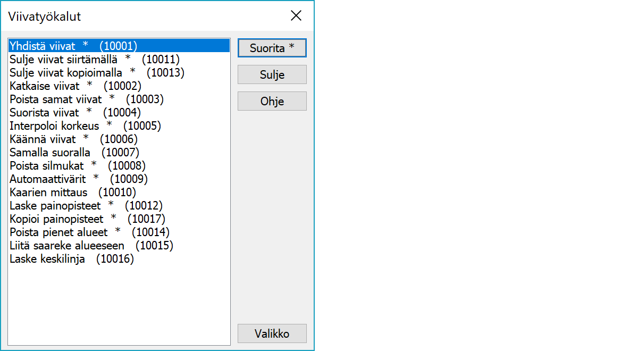Open help with Ohje button

[272, 101]
